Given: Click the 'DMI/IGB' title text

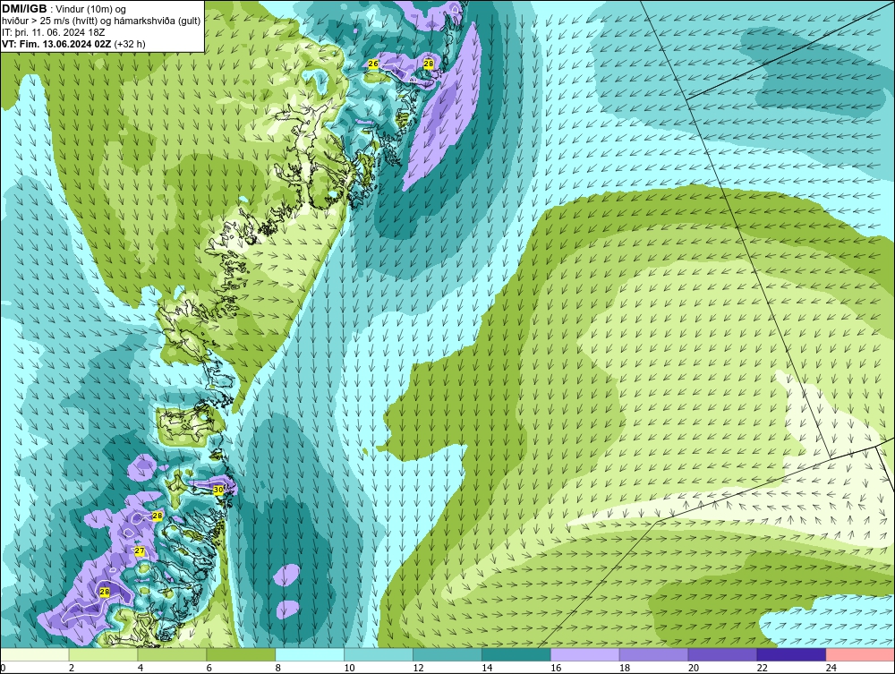Looking at the screenshot, I should point(24,9).
